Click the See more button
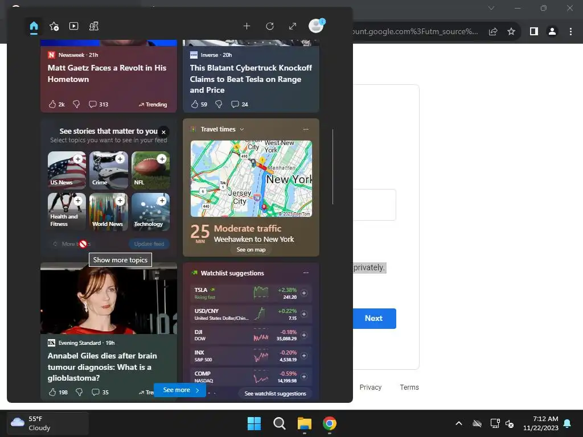This screenshot has width=583, height=437. (179, 390)
